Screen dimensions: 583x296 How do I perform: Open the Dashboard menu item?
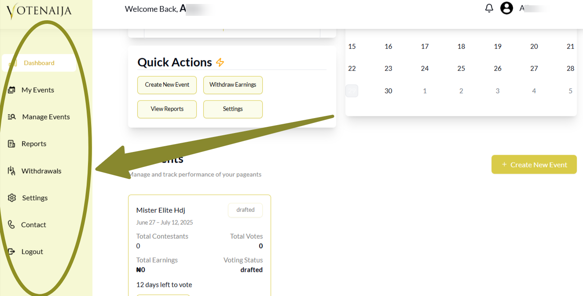click(39, 63)
